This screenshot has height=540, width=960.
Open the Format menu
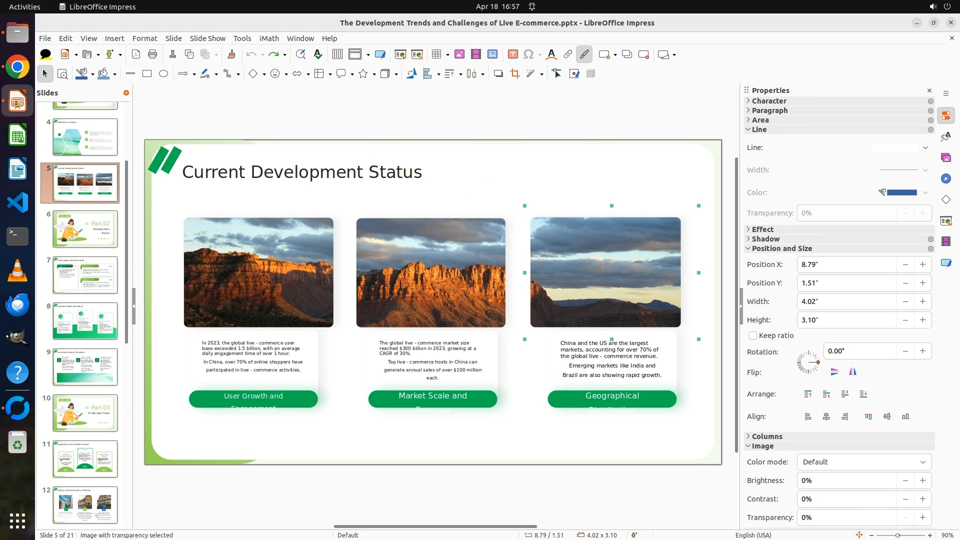(x=144, y=38)
